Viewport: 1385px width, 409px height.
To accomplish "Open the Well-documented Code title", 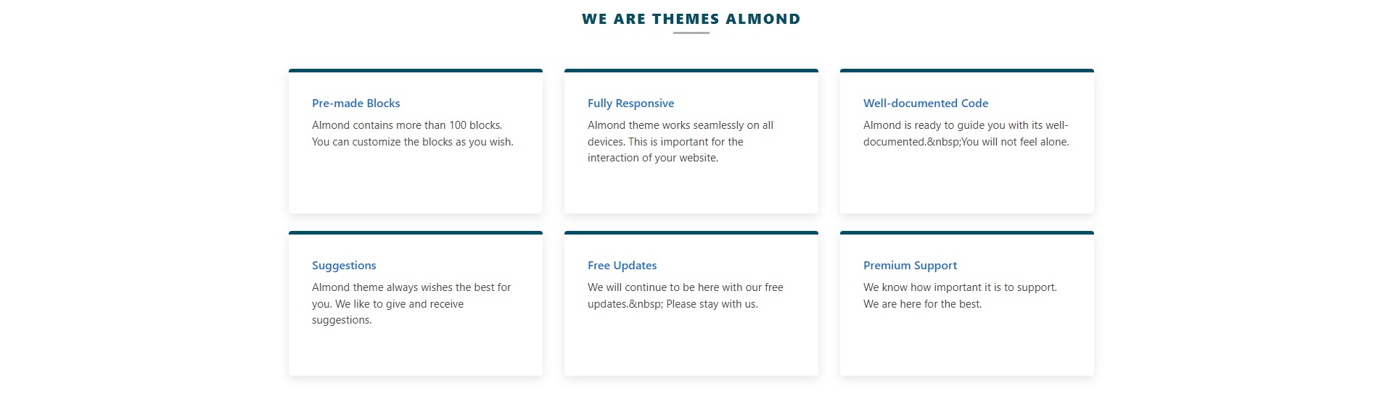I will click(x=925, y=104).
